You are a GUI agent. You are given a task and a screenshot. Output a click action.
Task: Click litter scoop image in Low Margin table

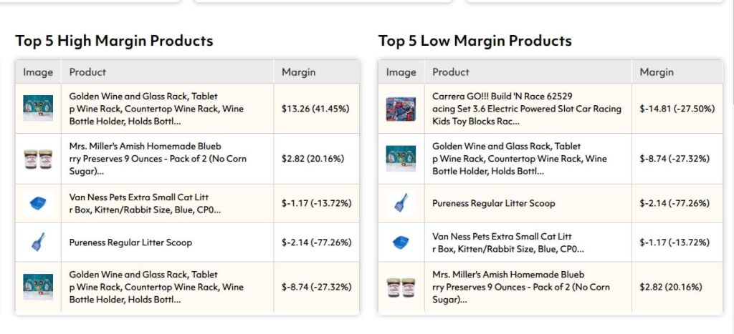click(x=401, y=203)
